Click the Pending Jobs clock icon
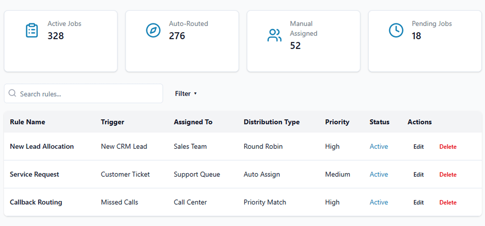The height and width of the screenshot is (226, 485). point(396,30)
